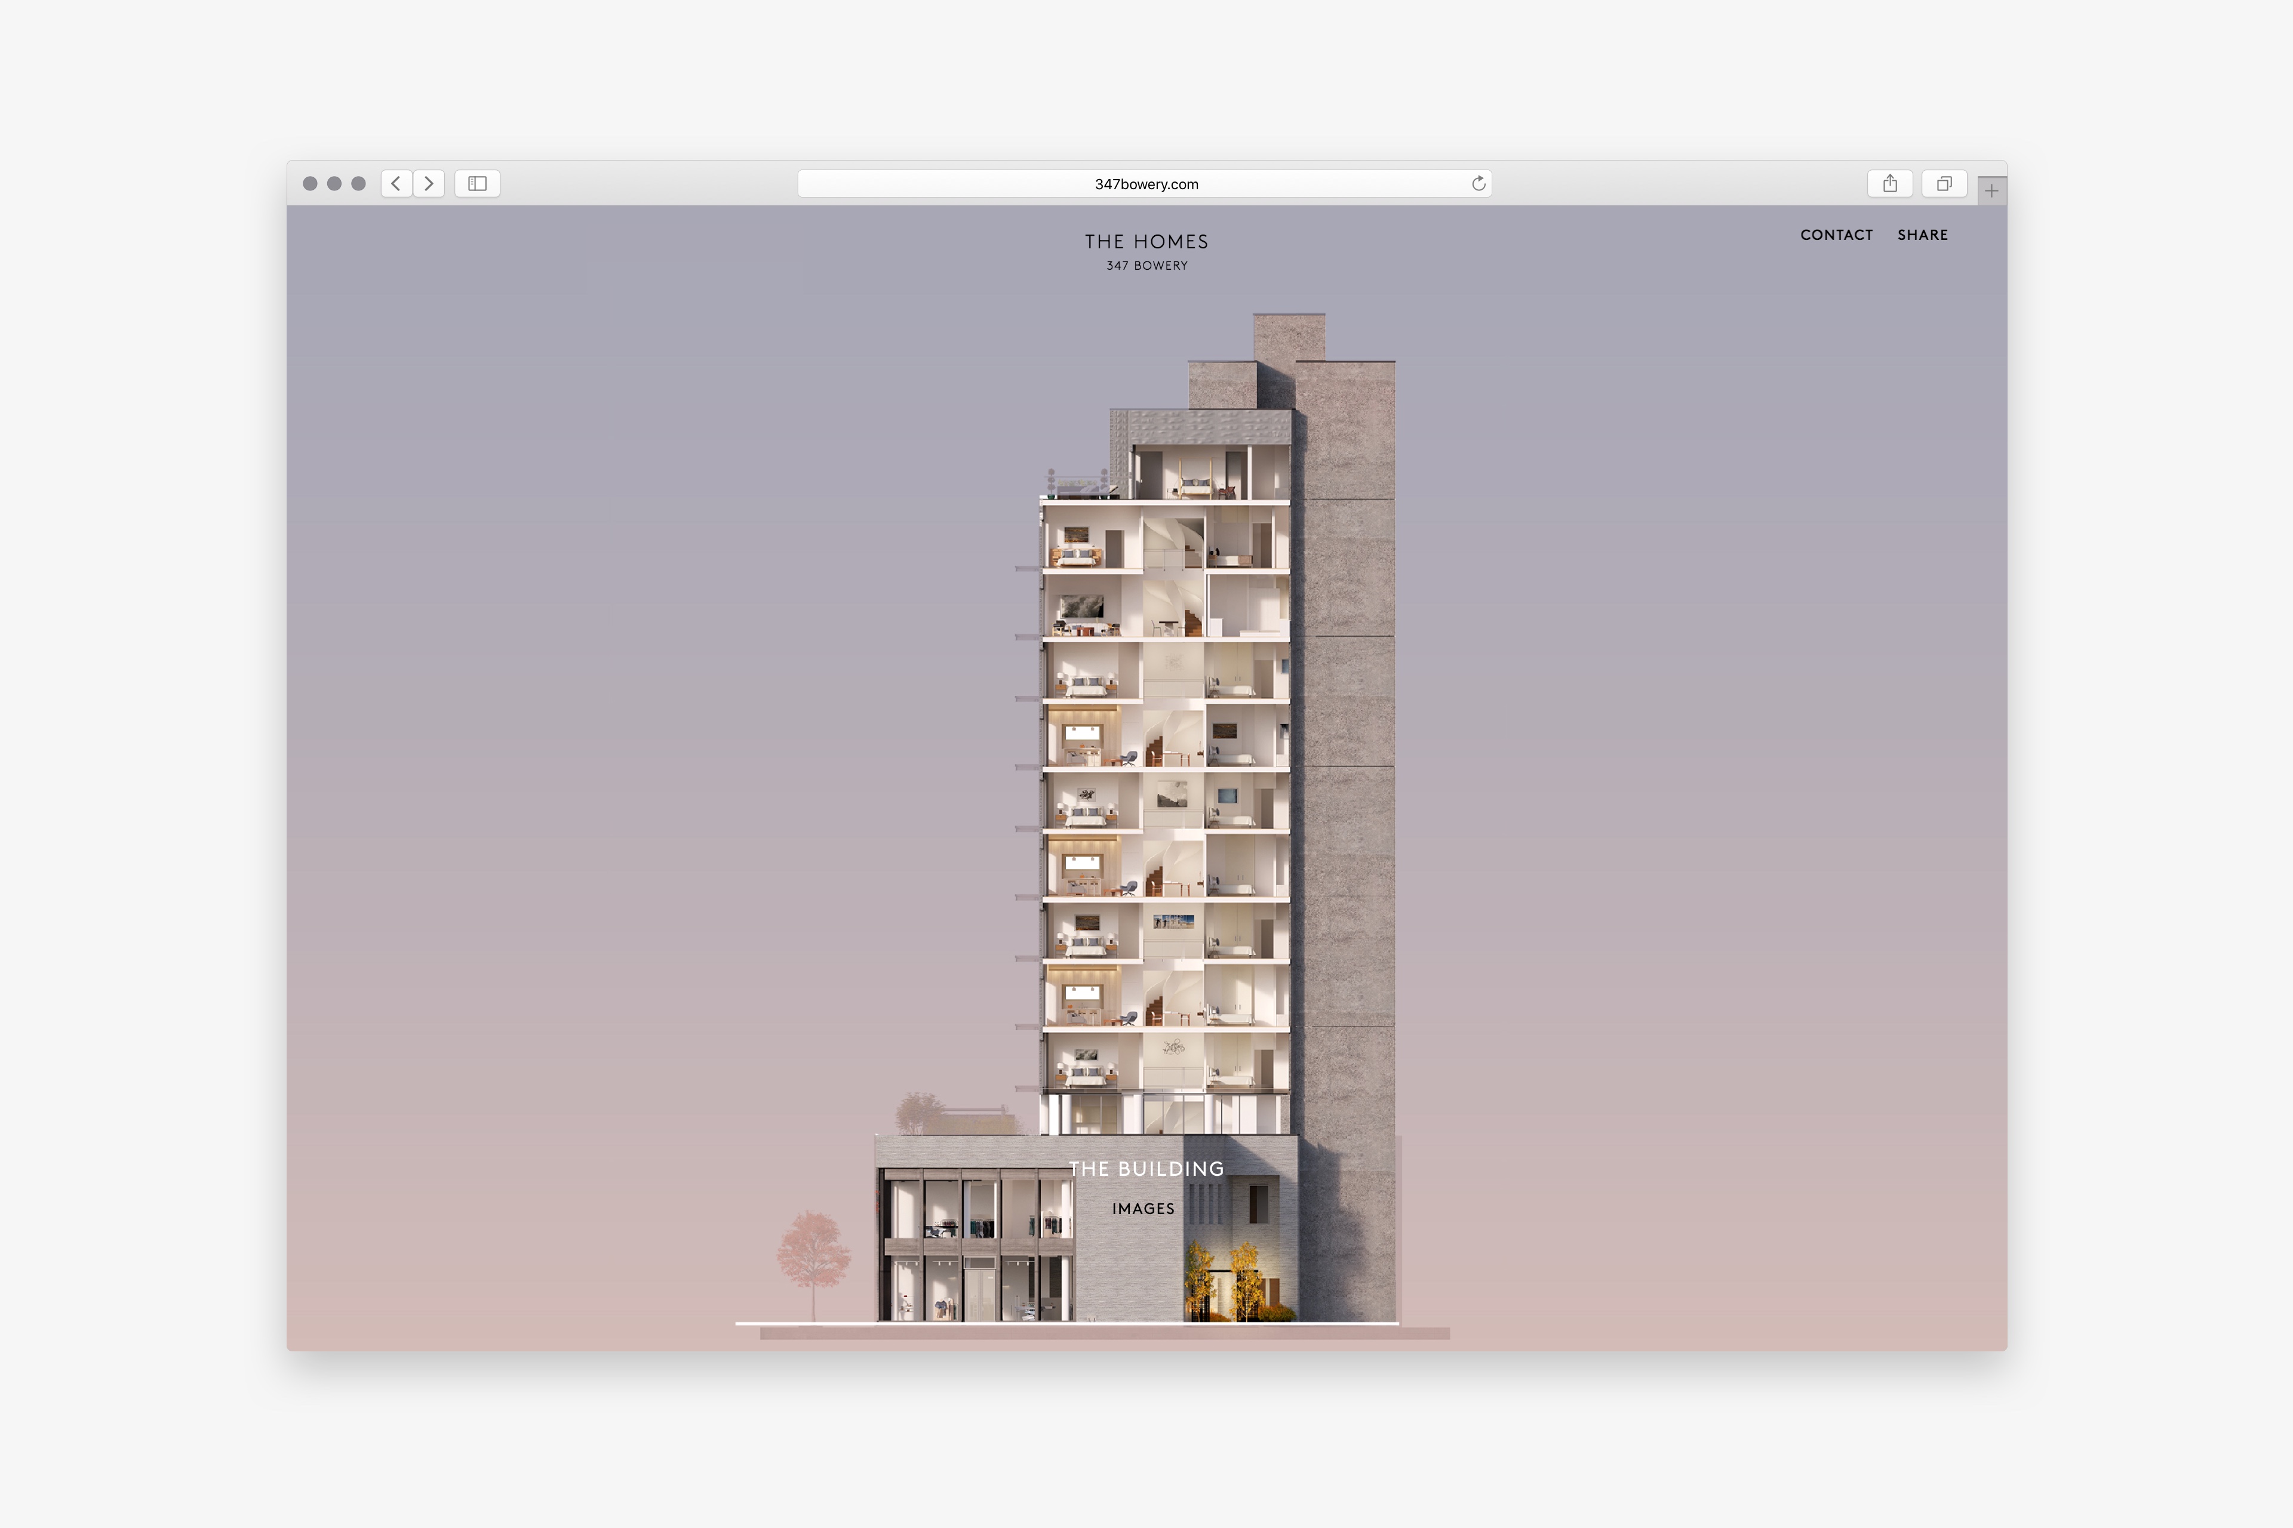
Task: Go back with the browser back arrow
Action: (x=396, y=183)
